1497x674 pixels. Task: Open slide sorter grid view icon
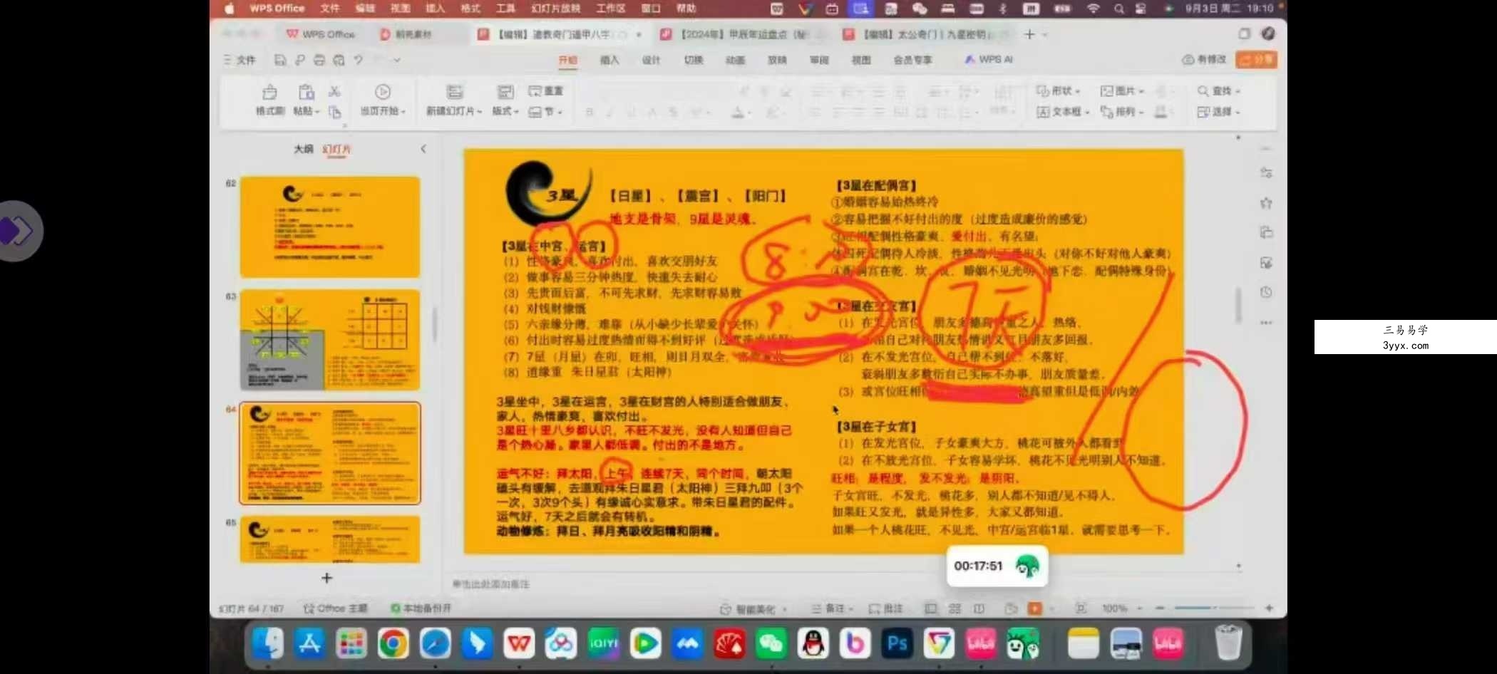click(x=955, y=608)
